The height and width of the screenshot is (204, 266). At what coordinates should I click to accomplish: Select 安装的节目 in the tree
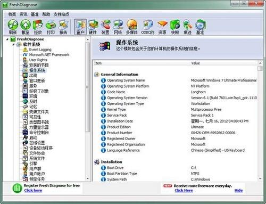[x=39, y=65]
